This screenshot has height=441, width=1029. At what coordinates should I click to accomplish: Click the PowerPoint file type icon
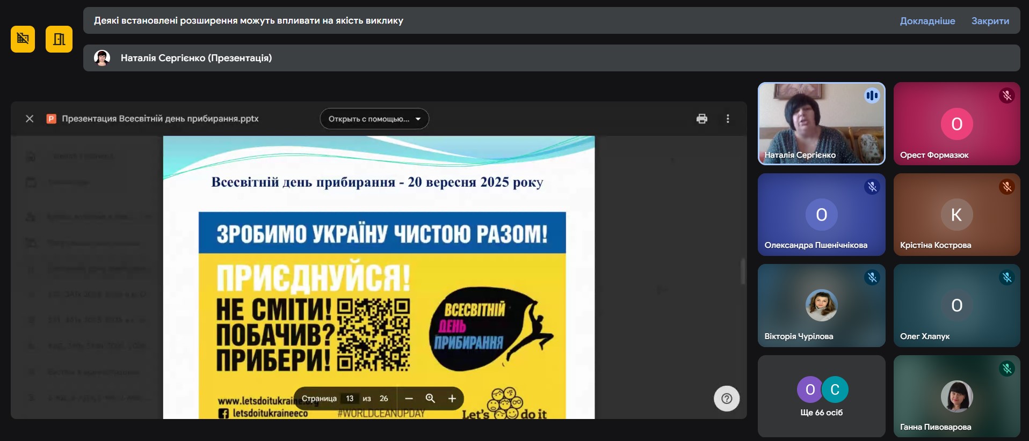click(52, 119)
